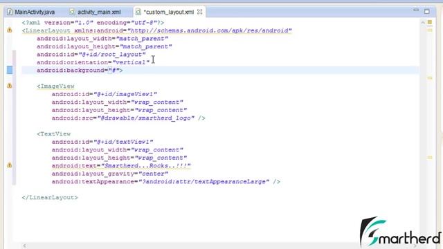Click the imageView1 id attribute line
The image size is (443, 249).
105,94
